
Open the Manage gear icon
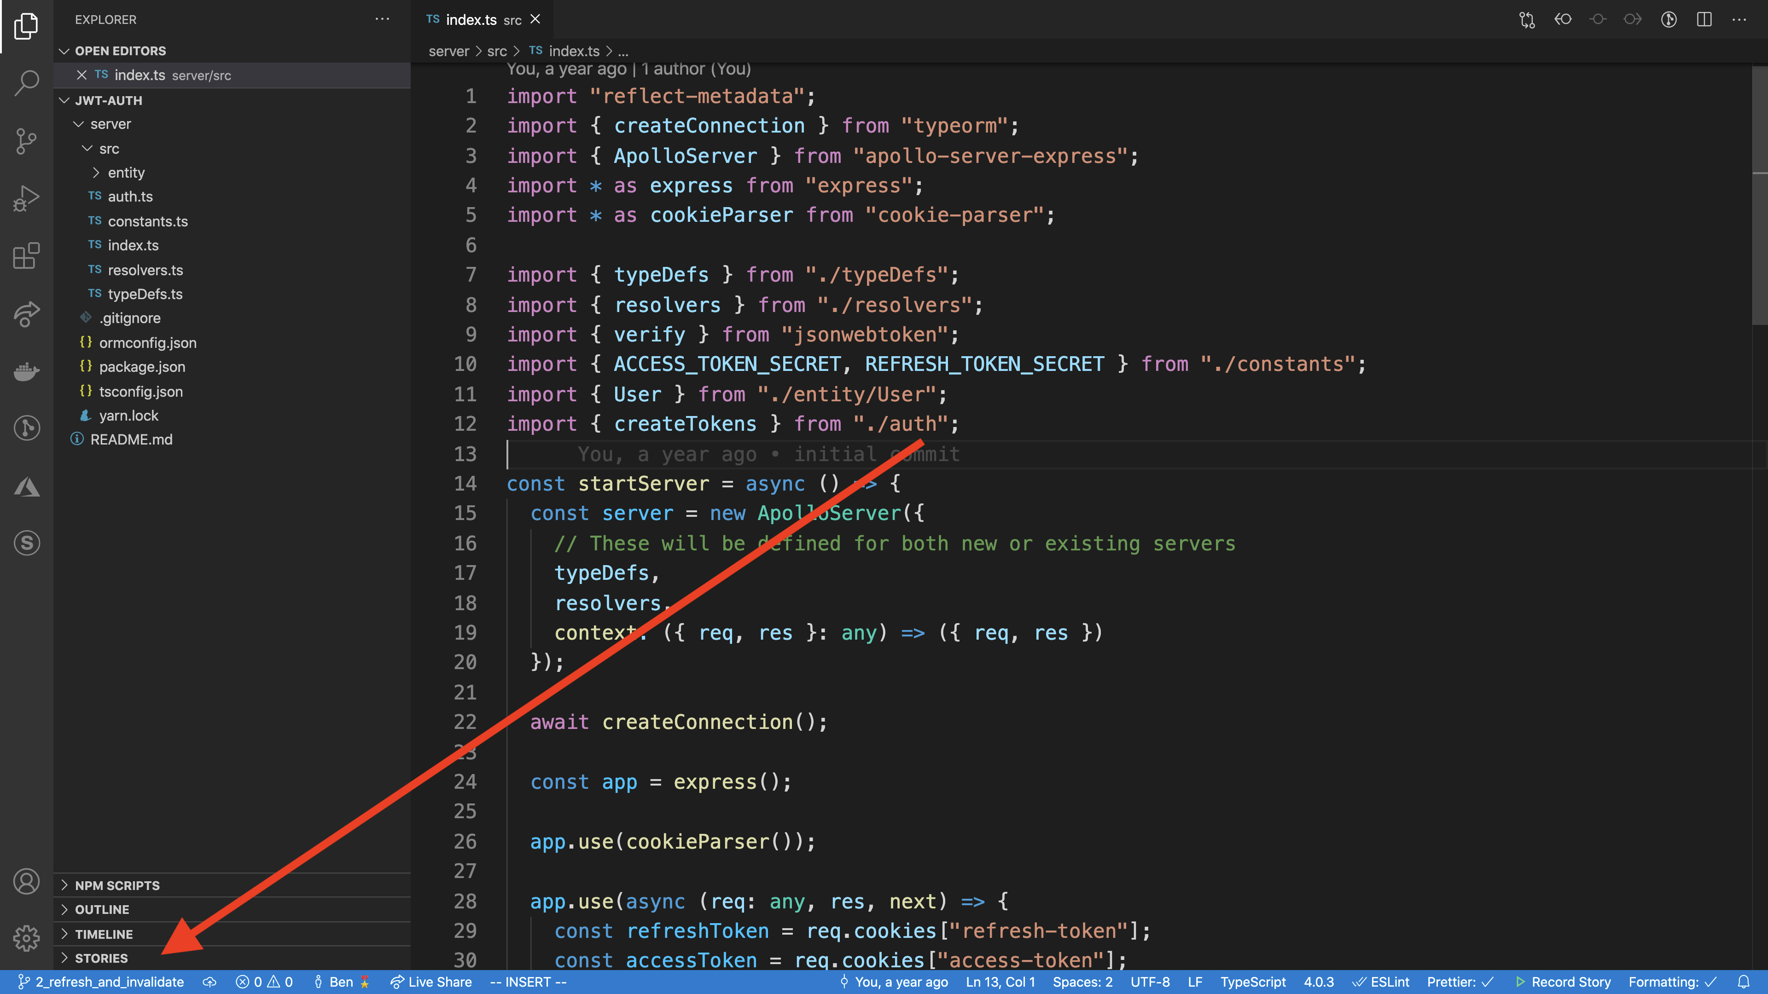[x=26, y=938]
